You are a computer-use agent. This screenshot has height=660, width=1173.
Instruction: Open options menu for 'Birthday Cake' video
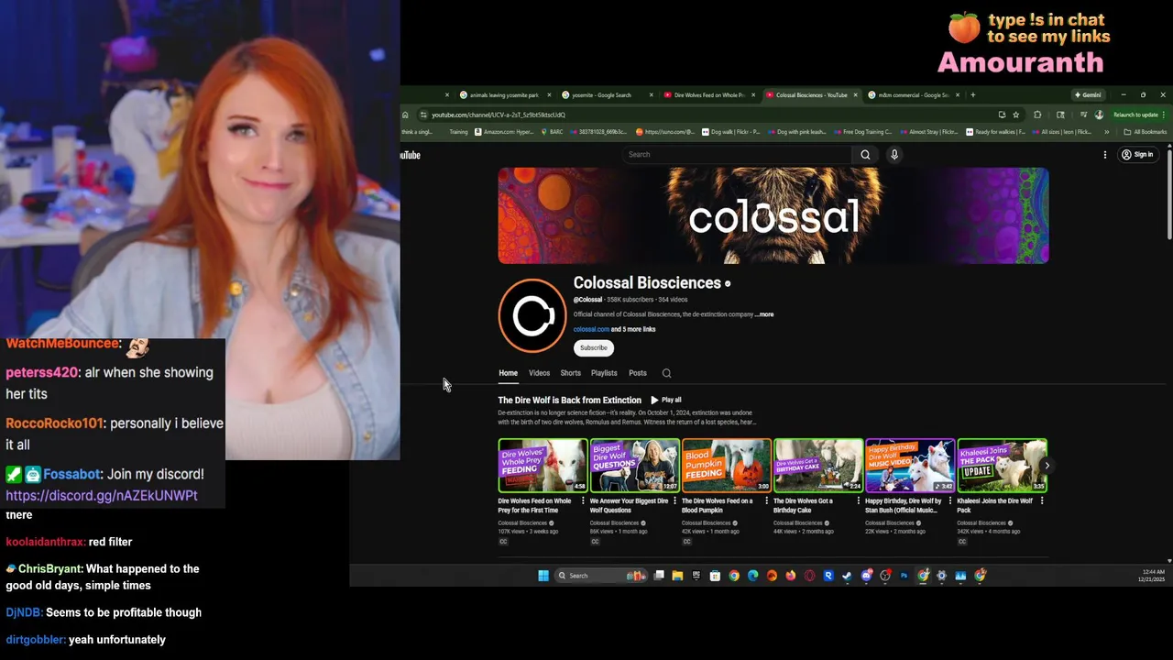tap(859, 501)
